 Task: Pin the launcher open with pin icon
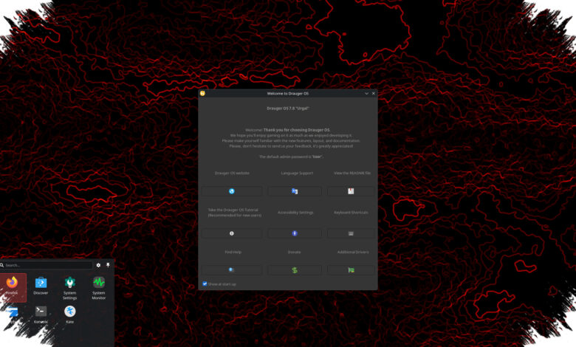point(108,265)
